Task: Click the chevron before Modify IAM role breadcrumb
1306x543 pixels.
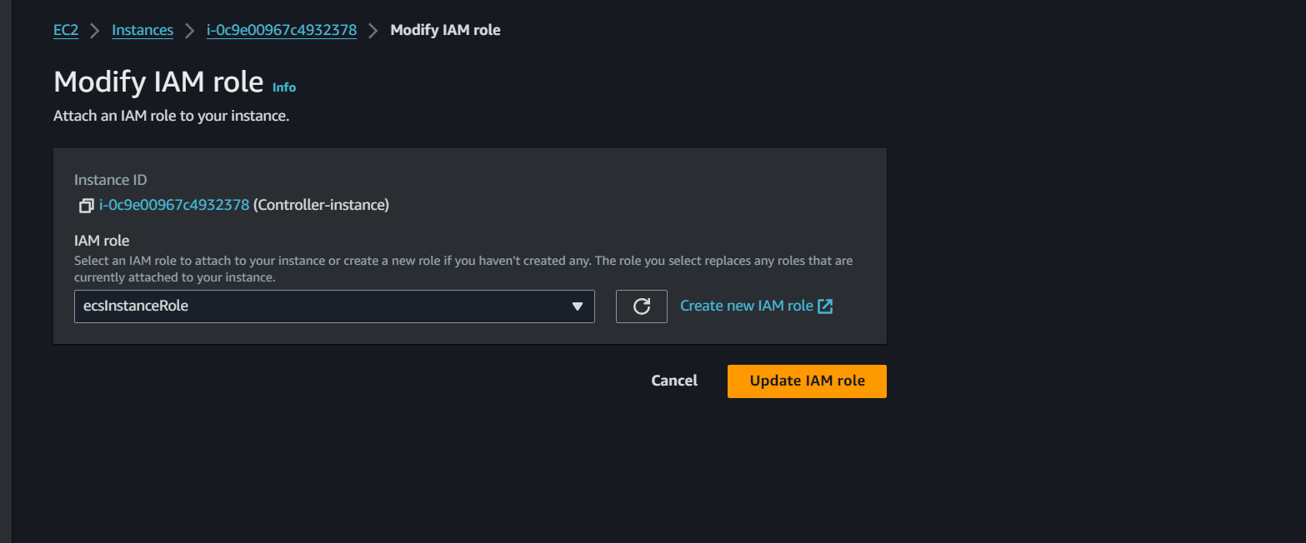Action: tap(373, 31)
